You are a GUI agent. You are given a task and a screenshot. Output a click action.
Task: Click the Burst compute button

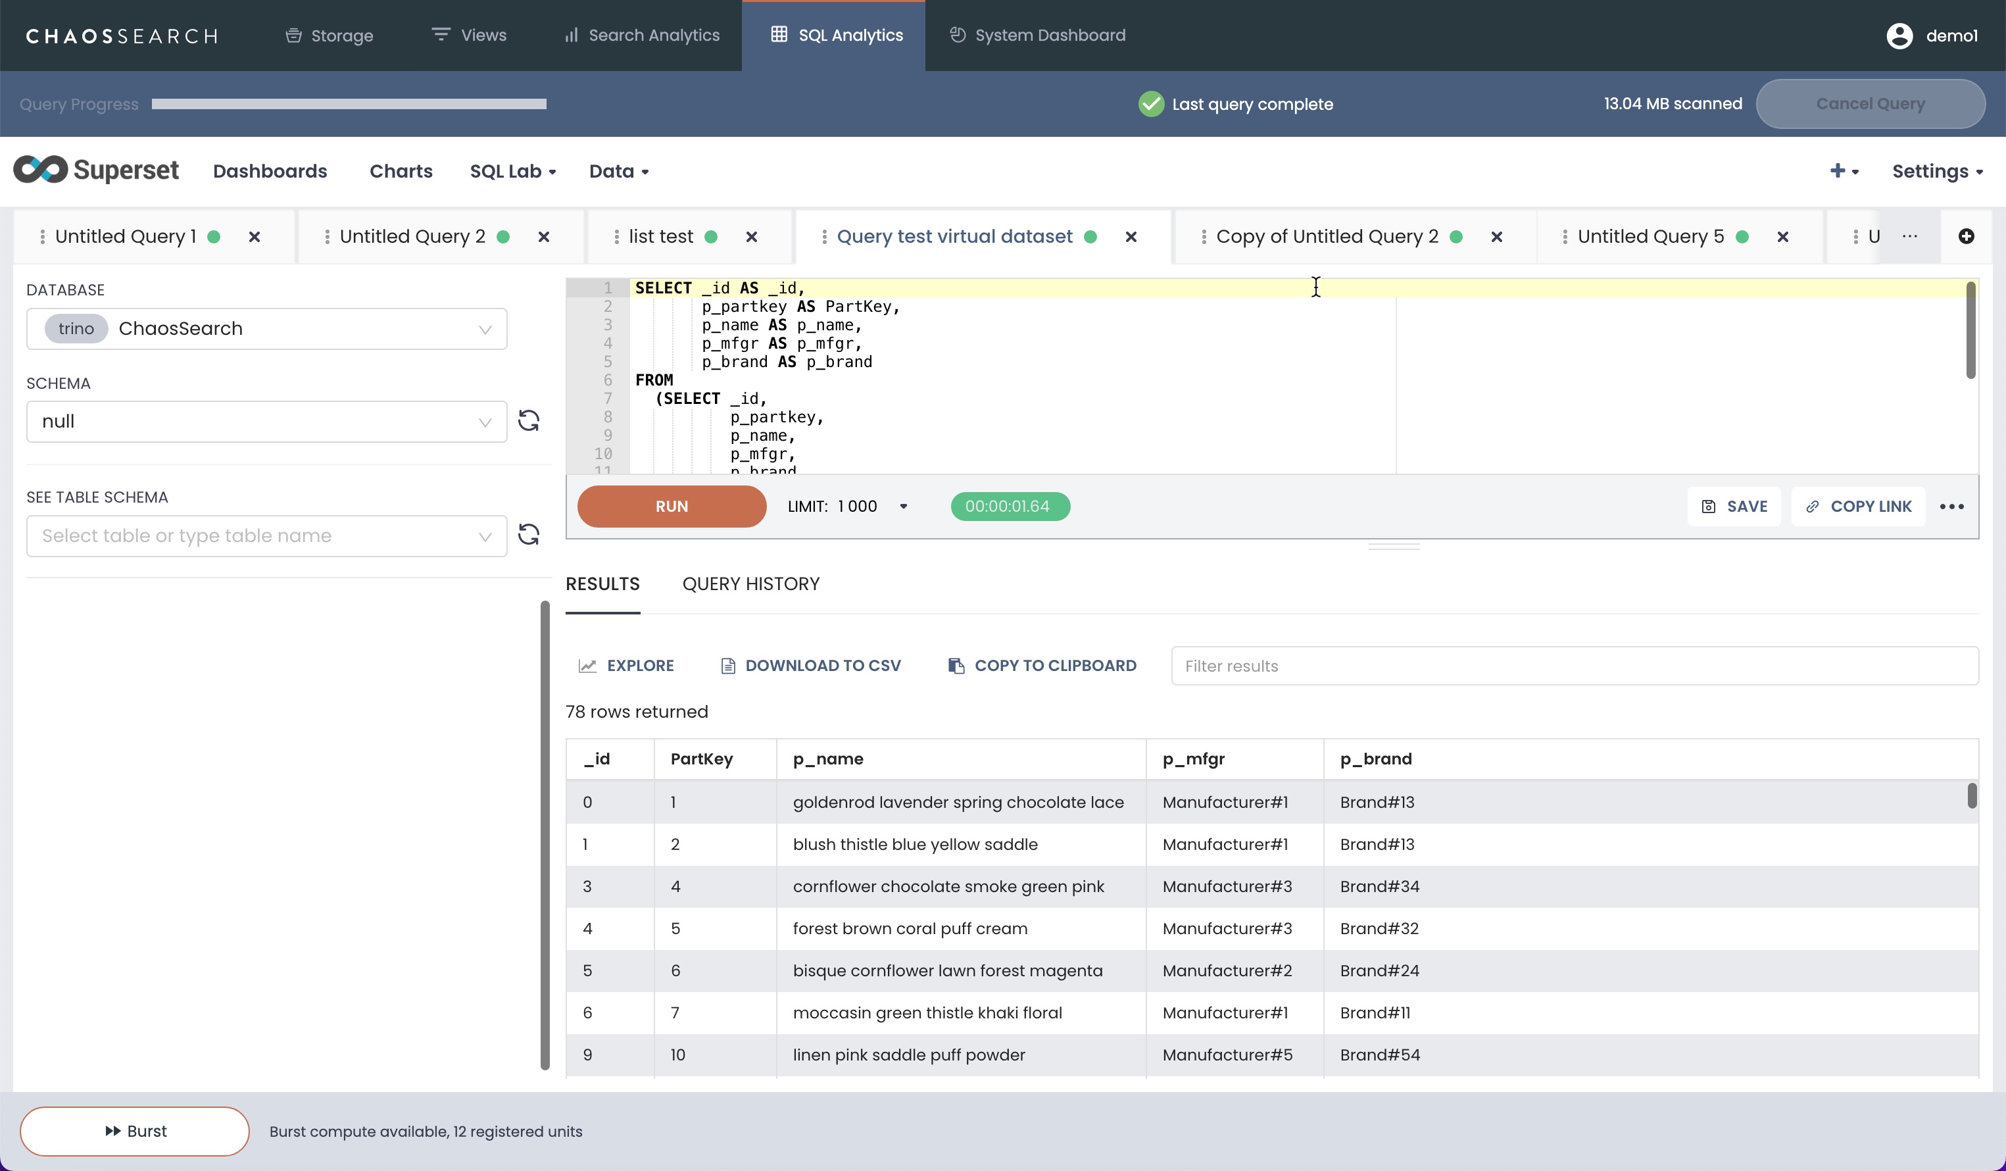(x=135, y=1130)
